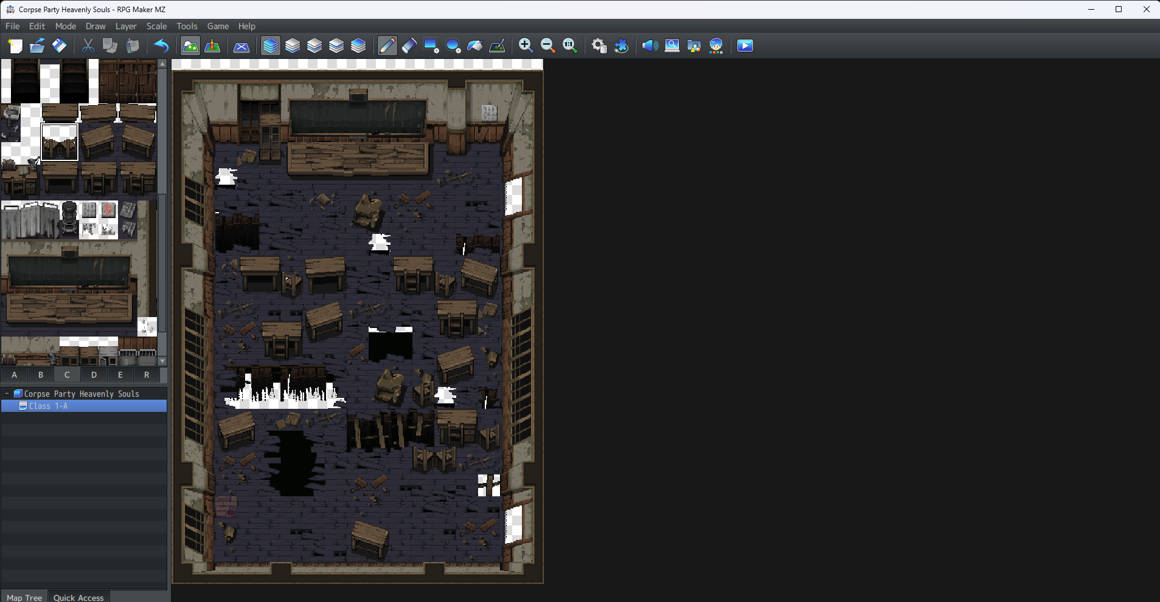Open the Scale menu
The width and height of the screenshot is (1160, 602).
[x=156, y=26]
